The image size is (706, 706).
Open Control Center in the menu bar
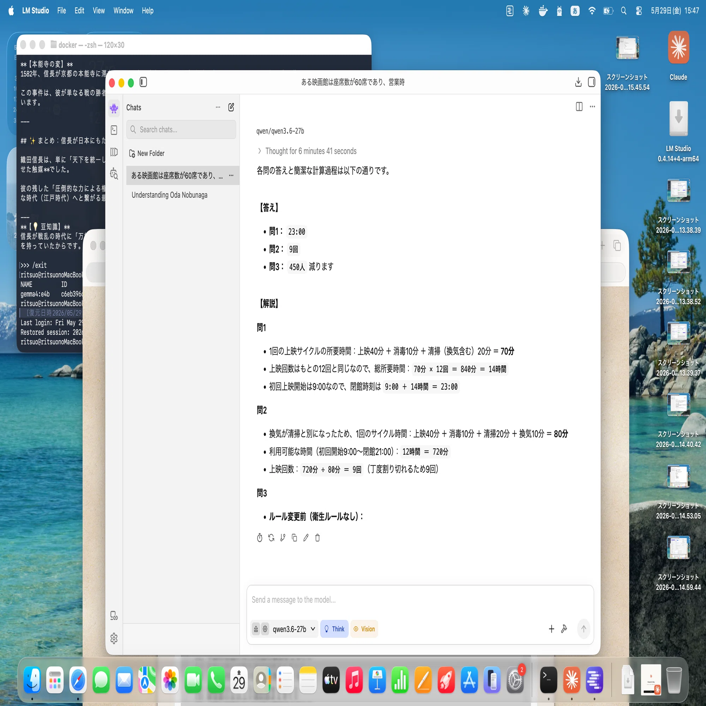click(x=639, y=11)
